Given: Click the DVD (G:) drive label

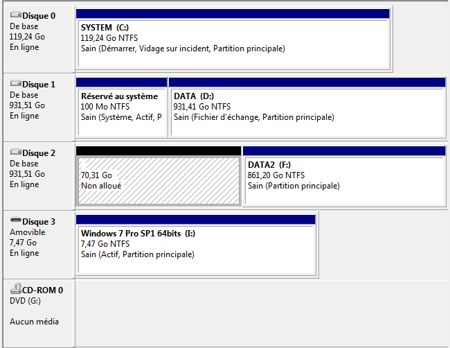Looking at the screenshot, I should pos(25,301).
